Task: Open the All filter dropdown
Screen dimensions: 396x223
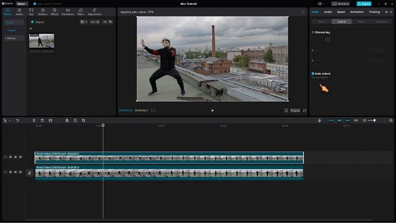Action: [107, 22]
